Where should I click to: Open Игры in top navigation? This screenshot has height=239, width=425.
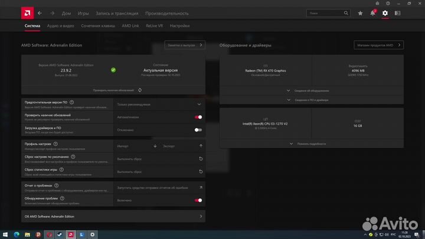83,13
